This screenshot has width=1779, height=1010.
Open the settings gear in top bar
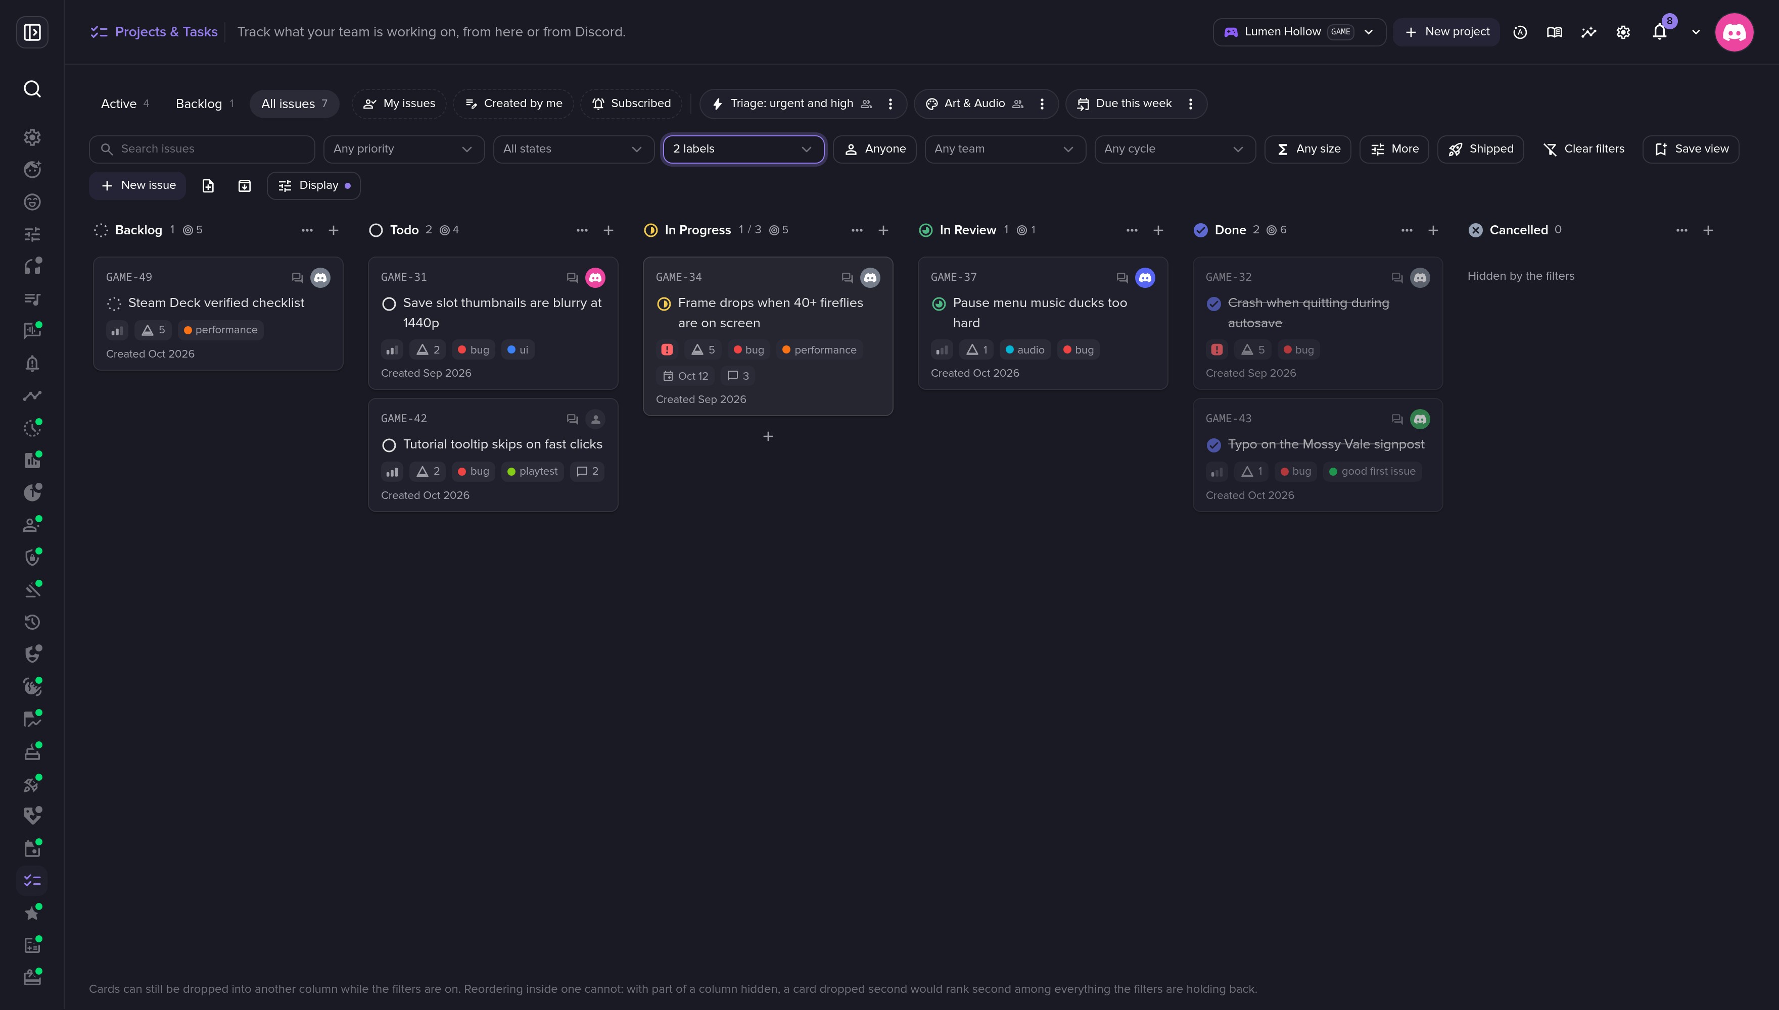click(1623, 32)
